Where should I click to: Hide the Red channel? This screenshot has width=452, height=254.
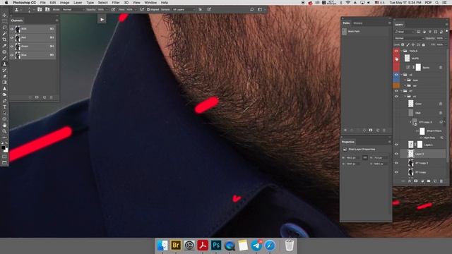(12, 37)
